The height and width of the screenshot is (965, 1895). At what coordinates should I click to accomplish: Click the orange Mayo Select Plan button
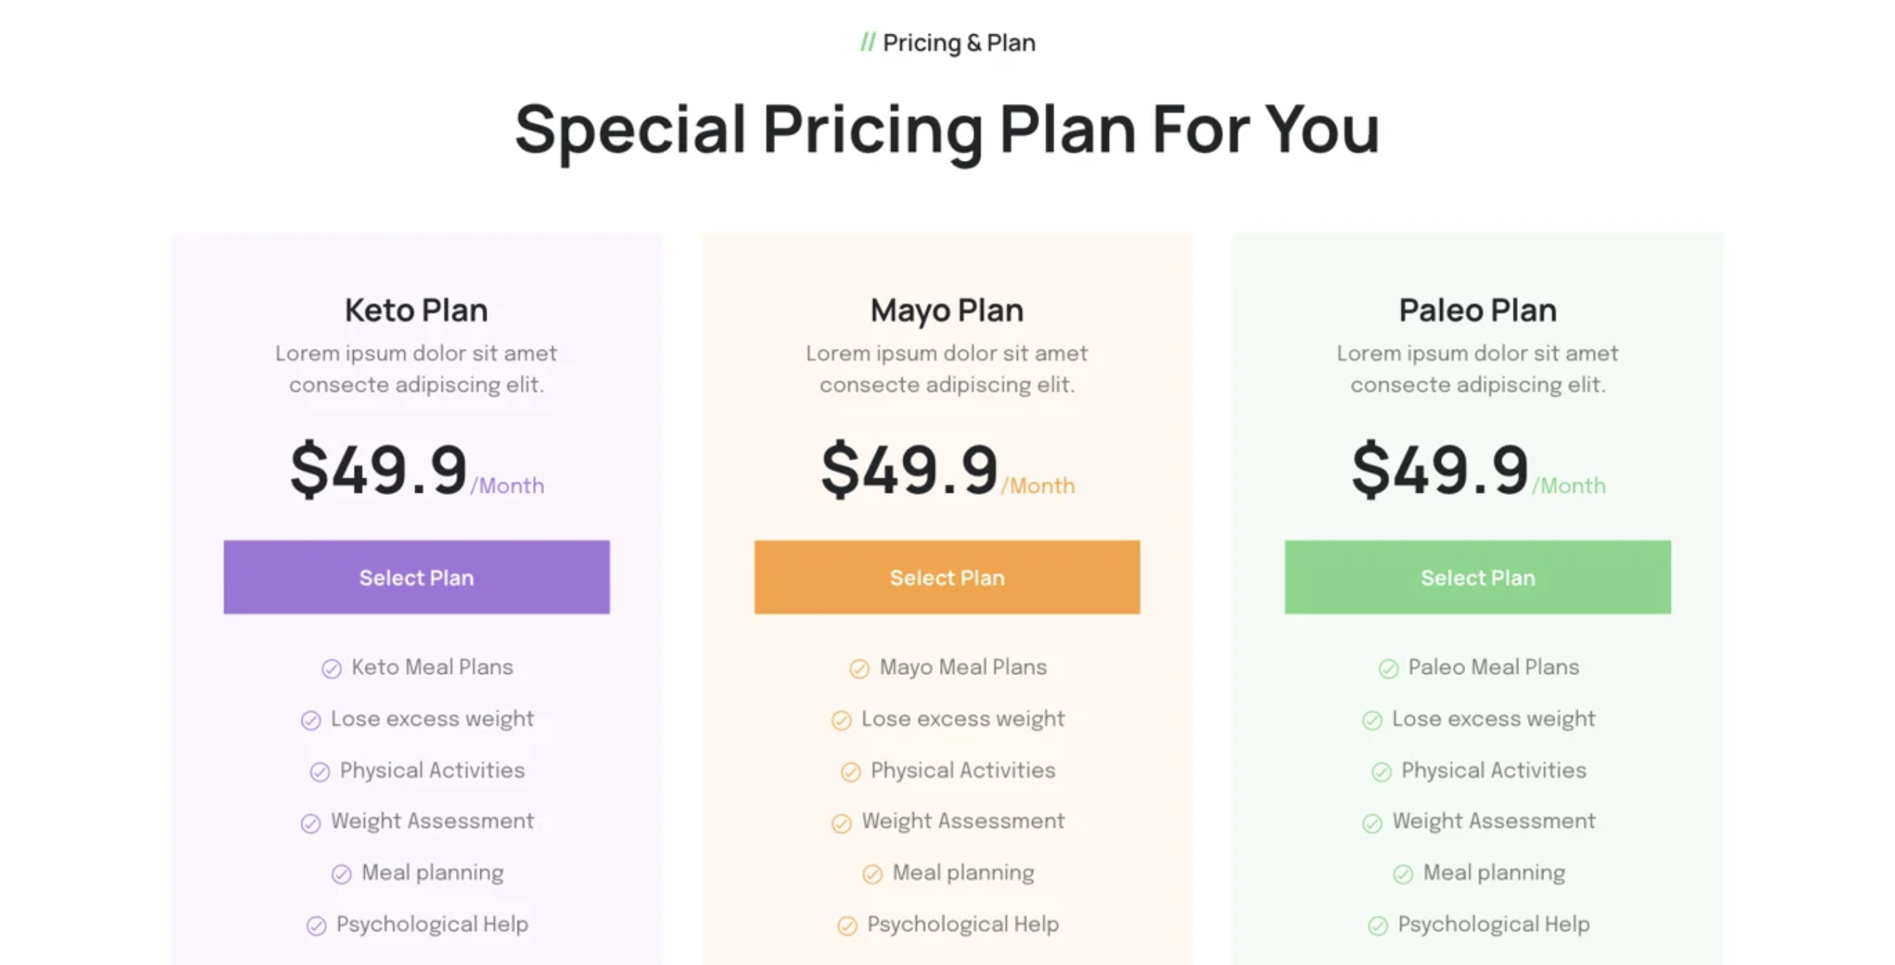[x=947, y=578]
